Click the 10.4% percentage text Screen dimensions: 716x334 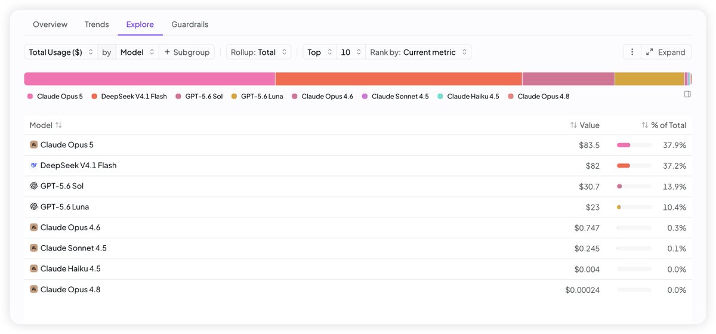click(674, 207)
